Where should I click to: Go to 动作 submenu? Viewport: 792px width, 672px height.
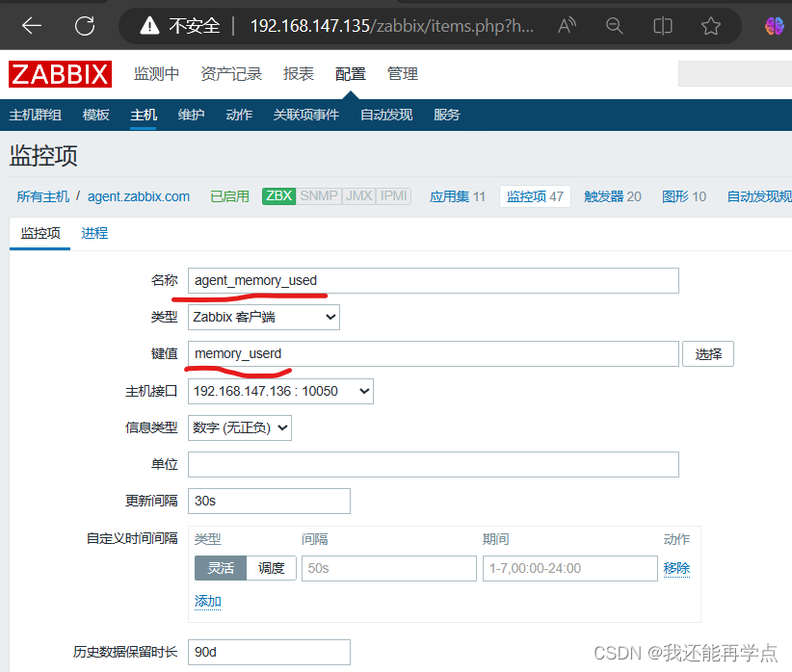tap(239, 115)
